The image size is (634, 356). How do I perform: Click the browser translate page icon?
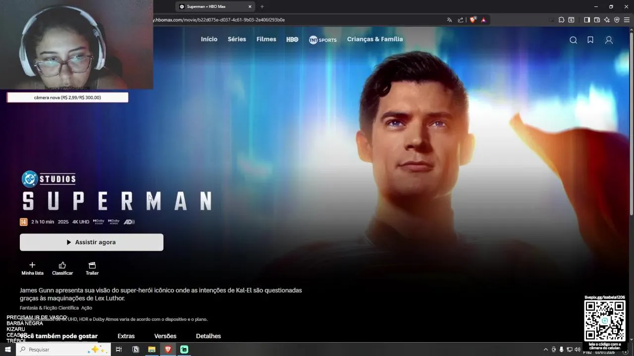pos(449,20)
